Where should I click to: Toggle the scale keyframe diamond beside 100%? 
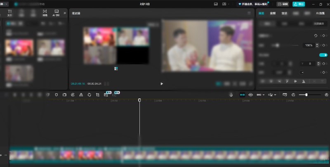point(324,45)
